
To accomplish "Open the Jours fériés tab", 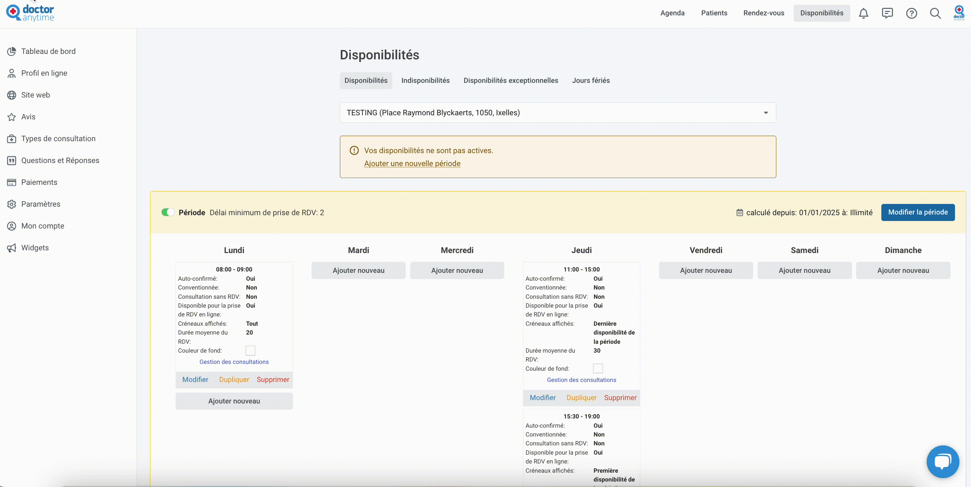I will pyautogui.click(x=591, y=80).
